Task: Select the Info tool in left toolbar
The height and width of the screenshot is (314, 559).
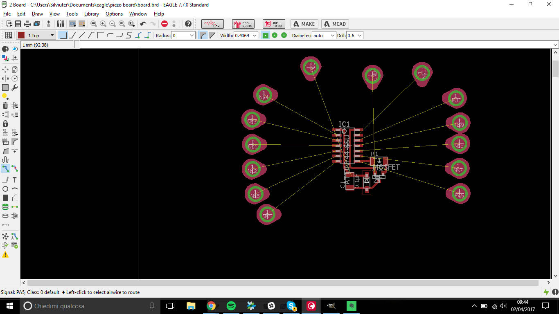Action: [5, 49]
